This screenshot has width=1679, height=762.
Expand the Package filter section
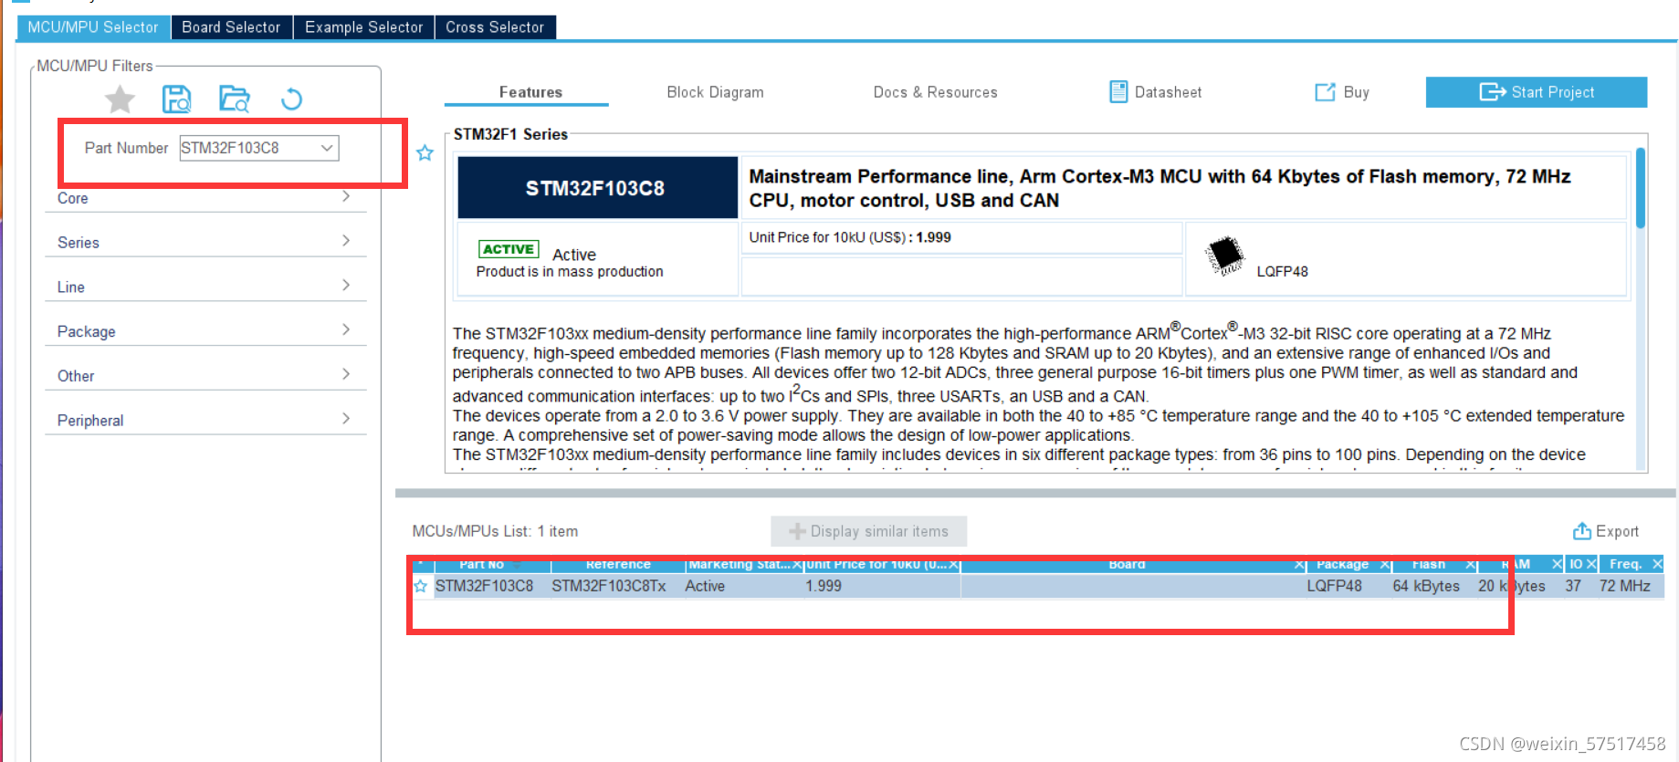point(205,331)
